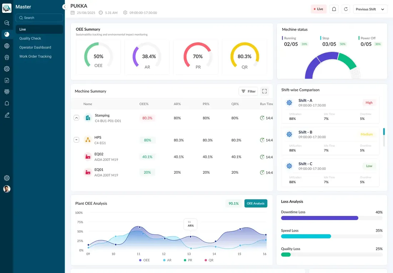Expand the Stamping row chevron
Viewport: 393px width, 273px height.
(x=76, y=118)
